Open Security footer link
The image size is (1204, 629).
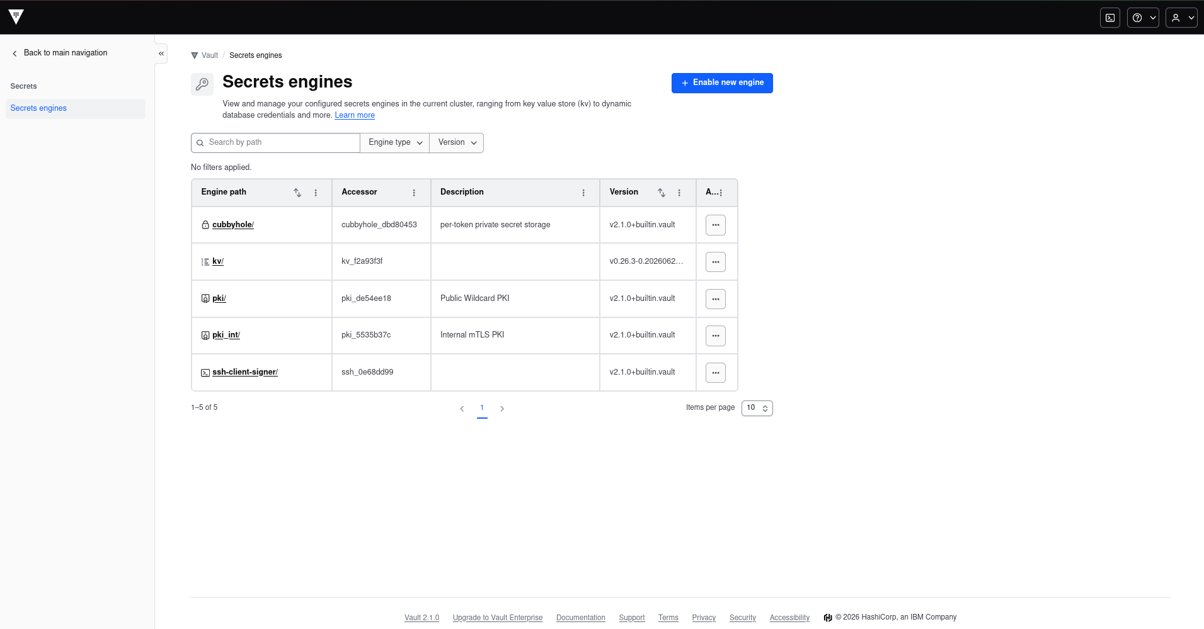click(743, 618)
